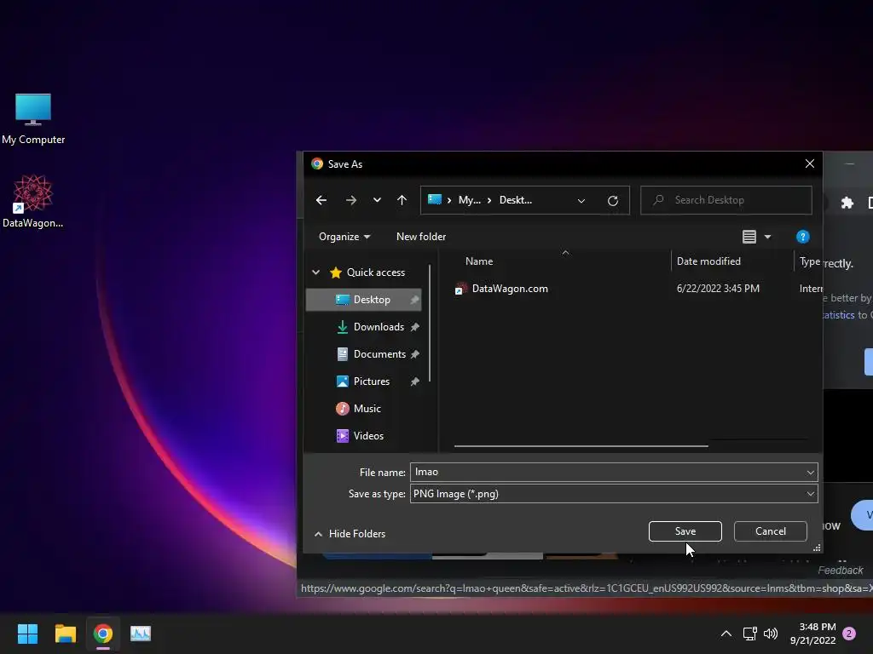
Task: Go forward in Save As dialog
Action: 350,200
